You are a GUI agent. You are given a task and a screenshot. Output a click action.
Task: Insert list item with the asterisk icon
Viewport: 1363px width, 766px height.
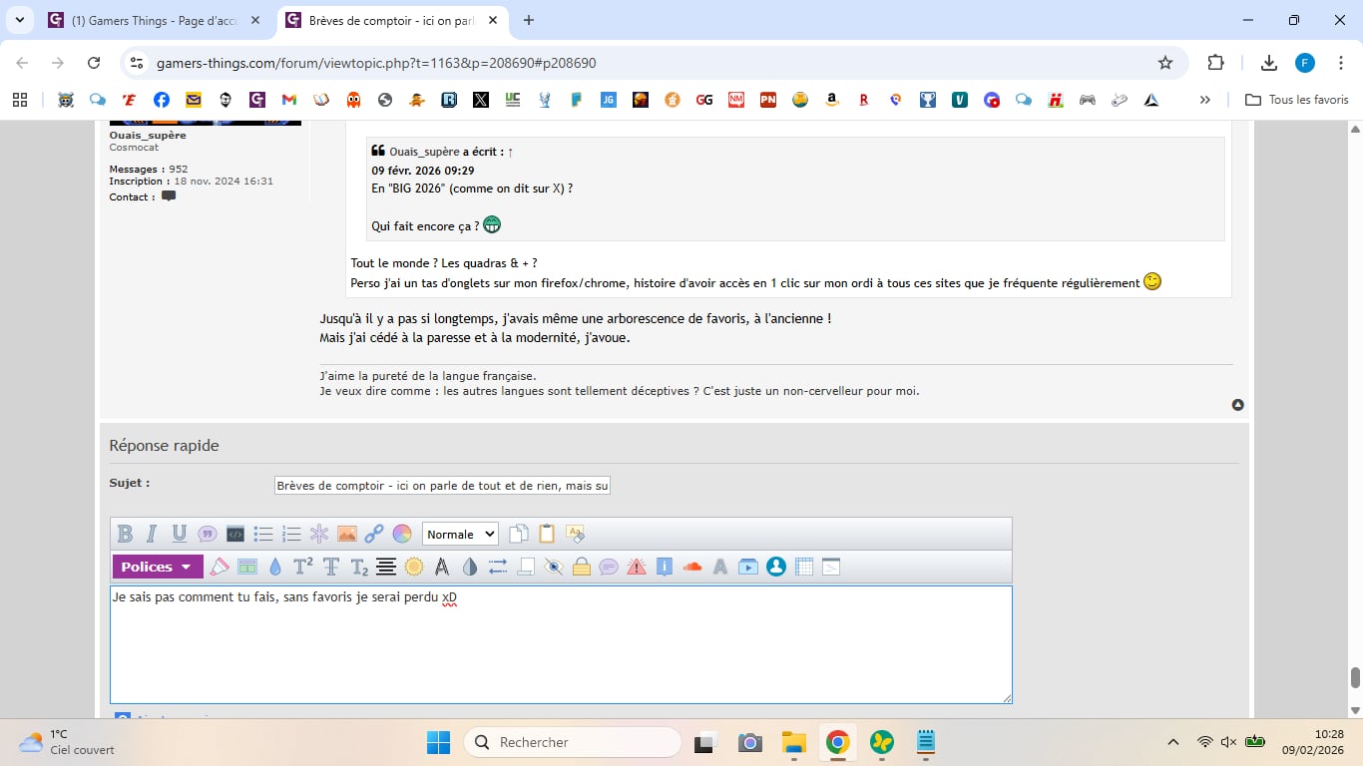pyautogui.click(x=319, y=534)
